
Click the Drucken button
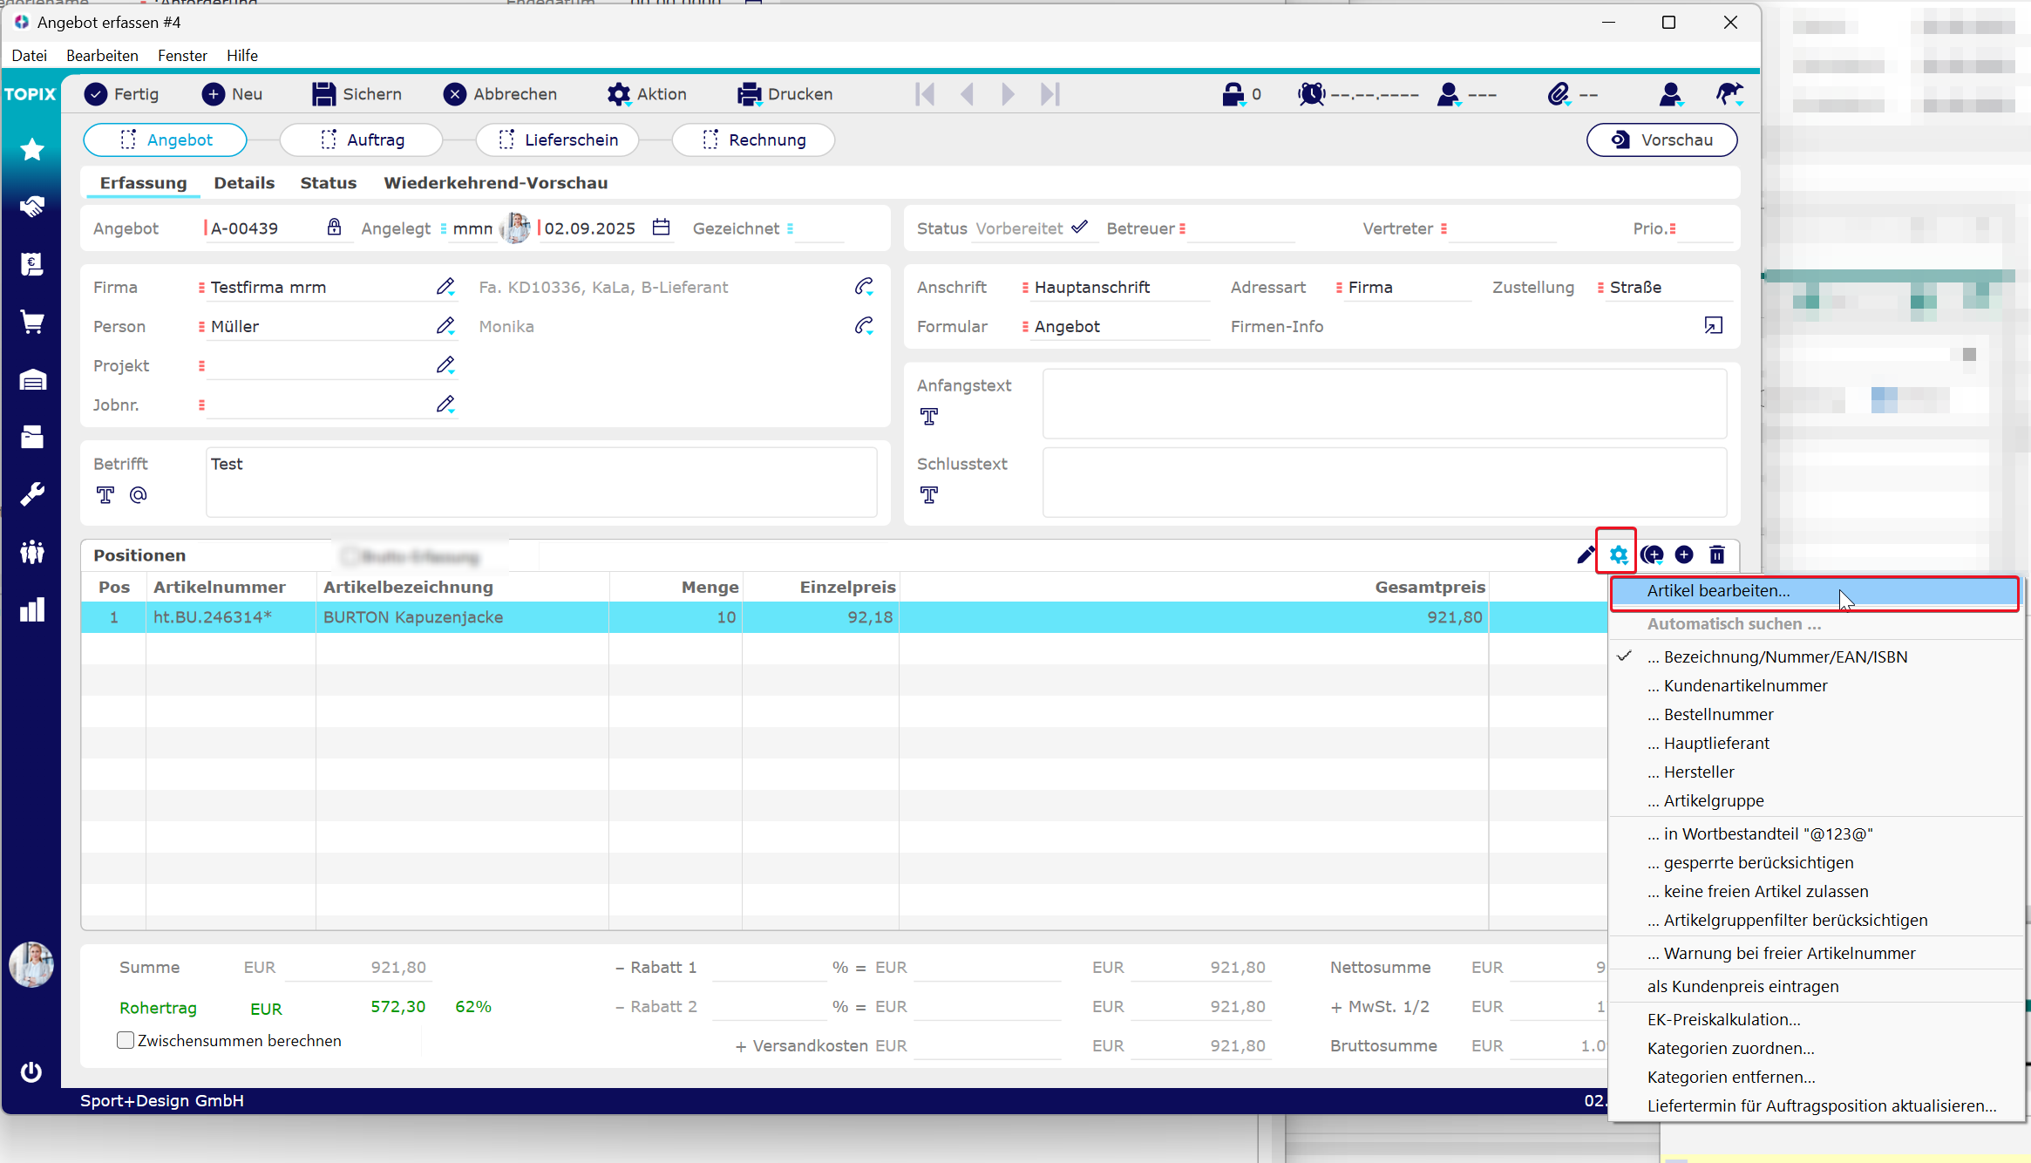click(x=785, y=94)
